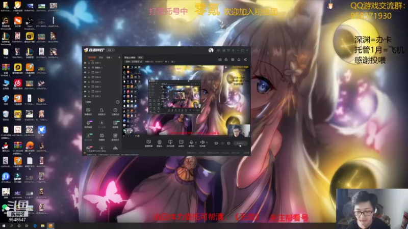The width and height of the screenshot is (408, 229).
Task: Click the webcam thumbnail inside preview
Action: (x=239, y=130)
